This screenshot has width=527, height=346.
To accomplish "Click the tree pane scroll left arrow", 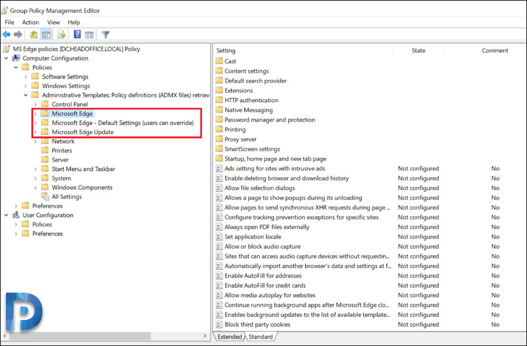I will point(5,336).
